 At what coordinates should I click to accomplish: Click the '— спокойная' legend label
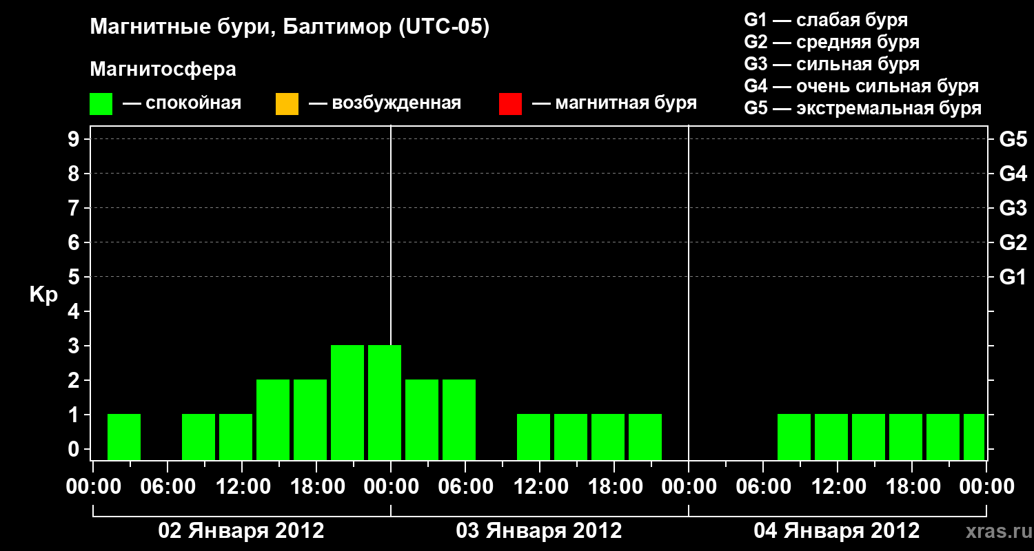182,104
